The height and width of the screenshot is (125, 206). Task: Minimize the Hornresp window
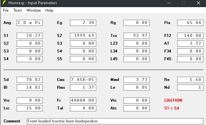pos(169,3)
